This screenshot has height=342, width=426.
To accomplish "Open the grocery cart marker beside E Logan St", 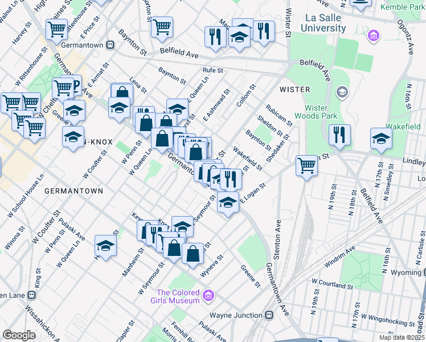I will [x=306, y=166].
